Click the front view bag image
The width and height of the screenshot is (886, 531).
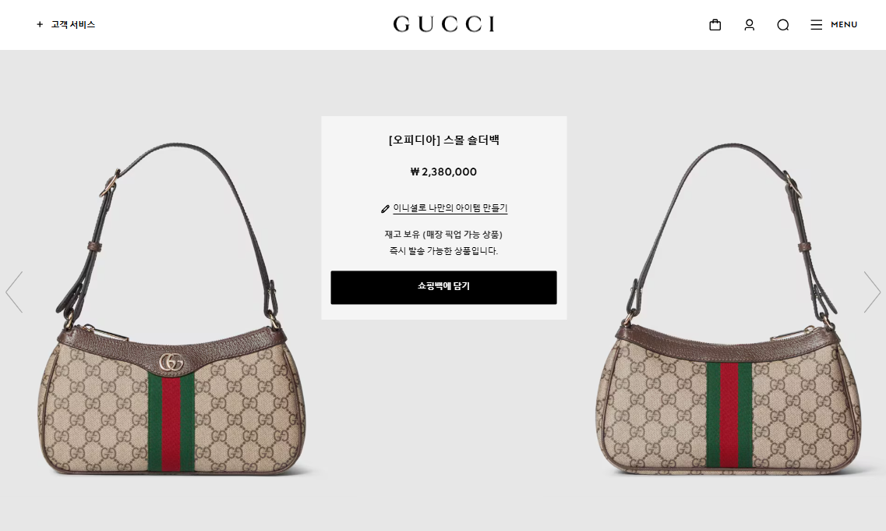pyautogui.click(x=172, y=310)
